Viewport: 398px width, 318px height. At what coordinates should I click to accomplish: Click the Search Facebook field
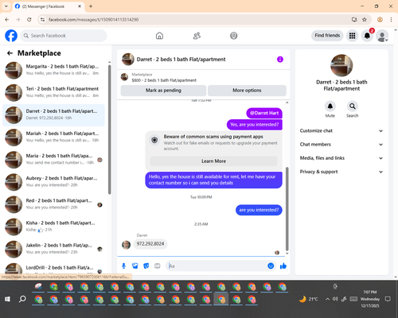pos(64,36)
